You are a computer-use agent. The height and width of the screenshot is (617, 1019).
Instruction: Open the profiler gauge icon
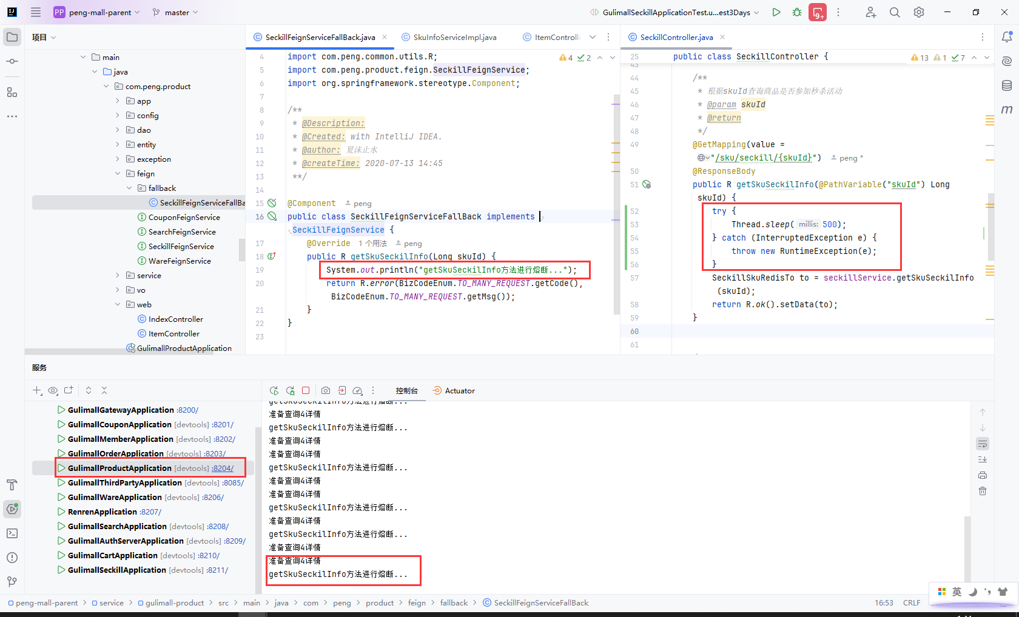[358, 391]
